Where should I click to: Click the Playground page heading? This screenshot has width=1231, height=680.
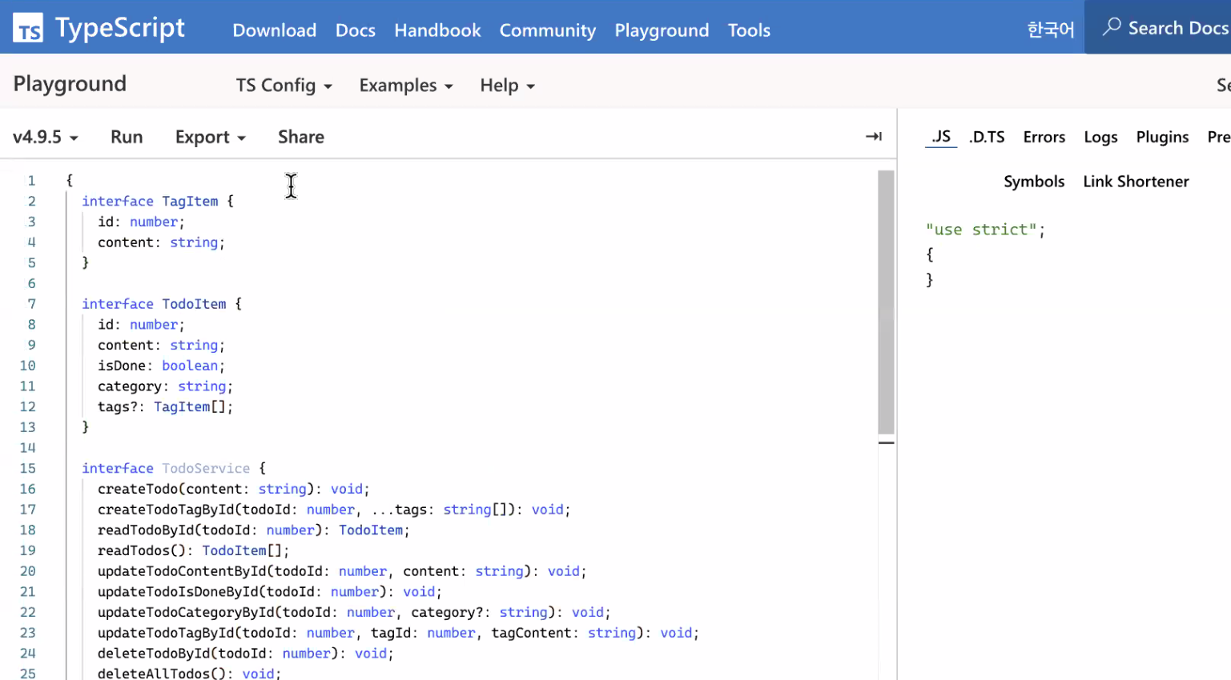click(x=70, y=84)
